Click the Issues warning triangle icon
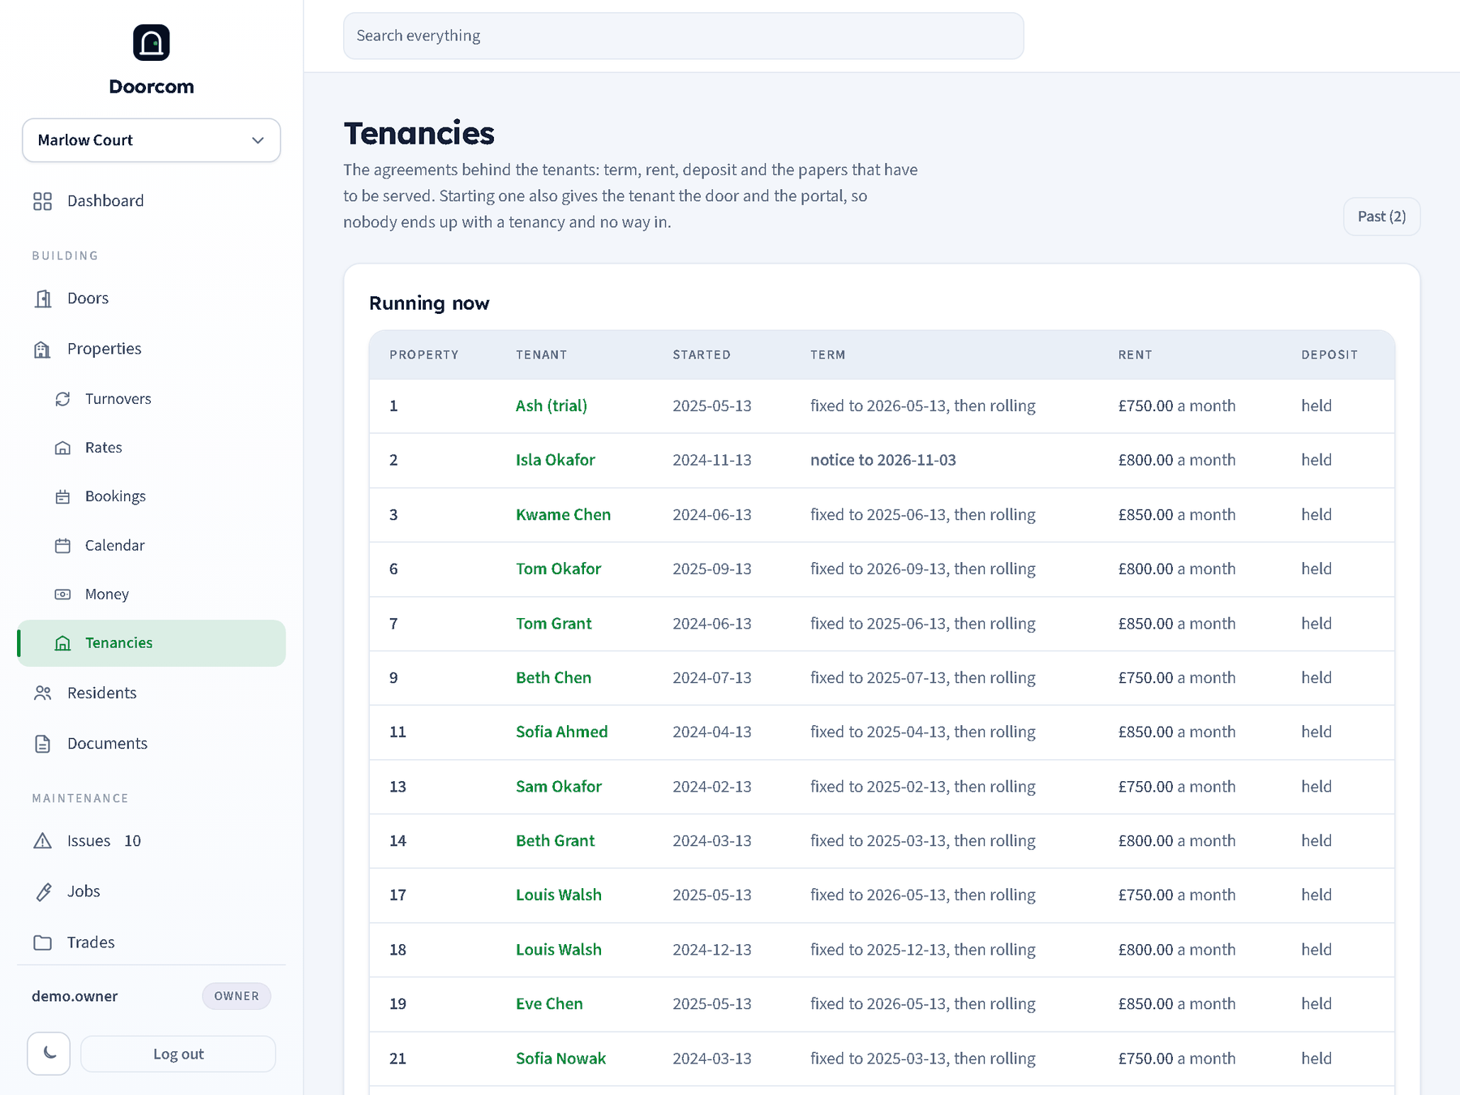The height and width of the screenshot is (1095, 1460). point(42,841)
